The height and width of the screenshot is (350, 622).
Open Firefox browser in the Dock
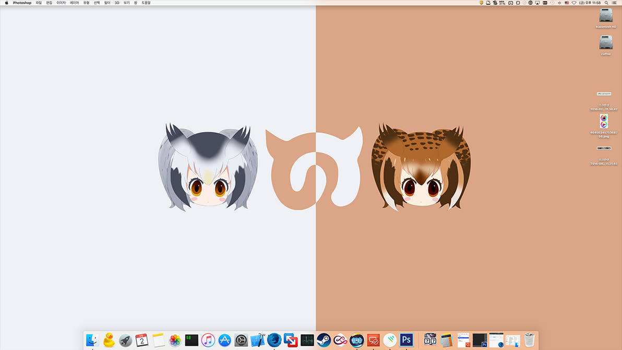[x=274, y=340]
